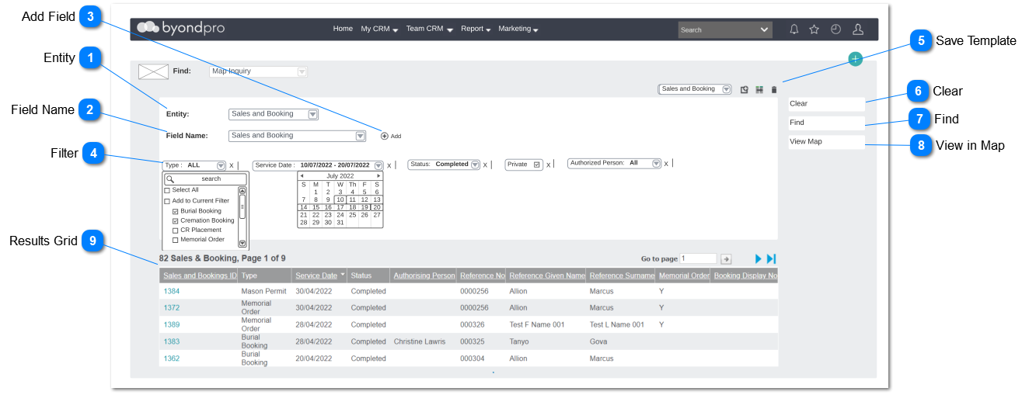Remove the Service Date filter with X
This screenshot has height=395, width=1029.
click(389, 165)
